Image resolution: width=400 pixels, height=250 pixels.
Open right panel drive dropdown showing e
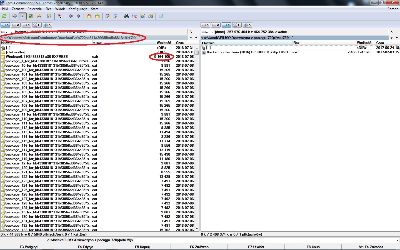(x=207, y=32)
